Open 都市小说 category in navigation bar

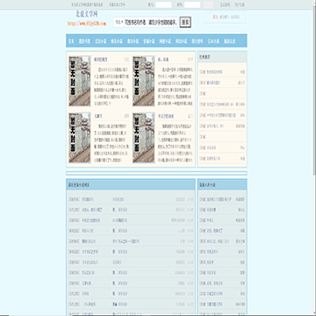133,41
